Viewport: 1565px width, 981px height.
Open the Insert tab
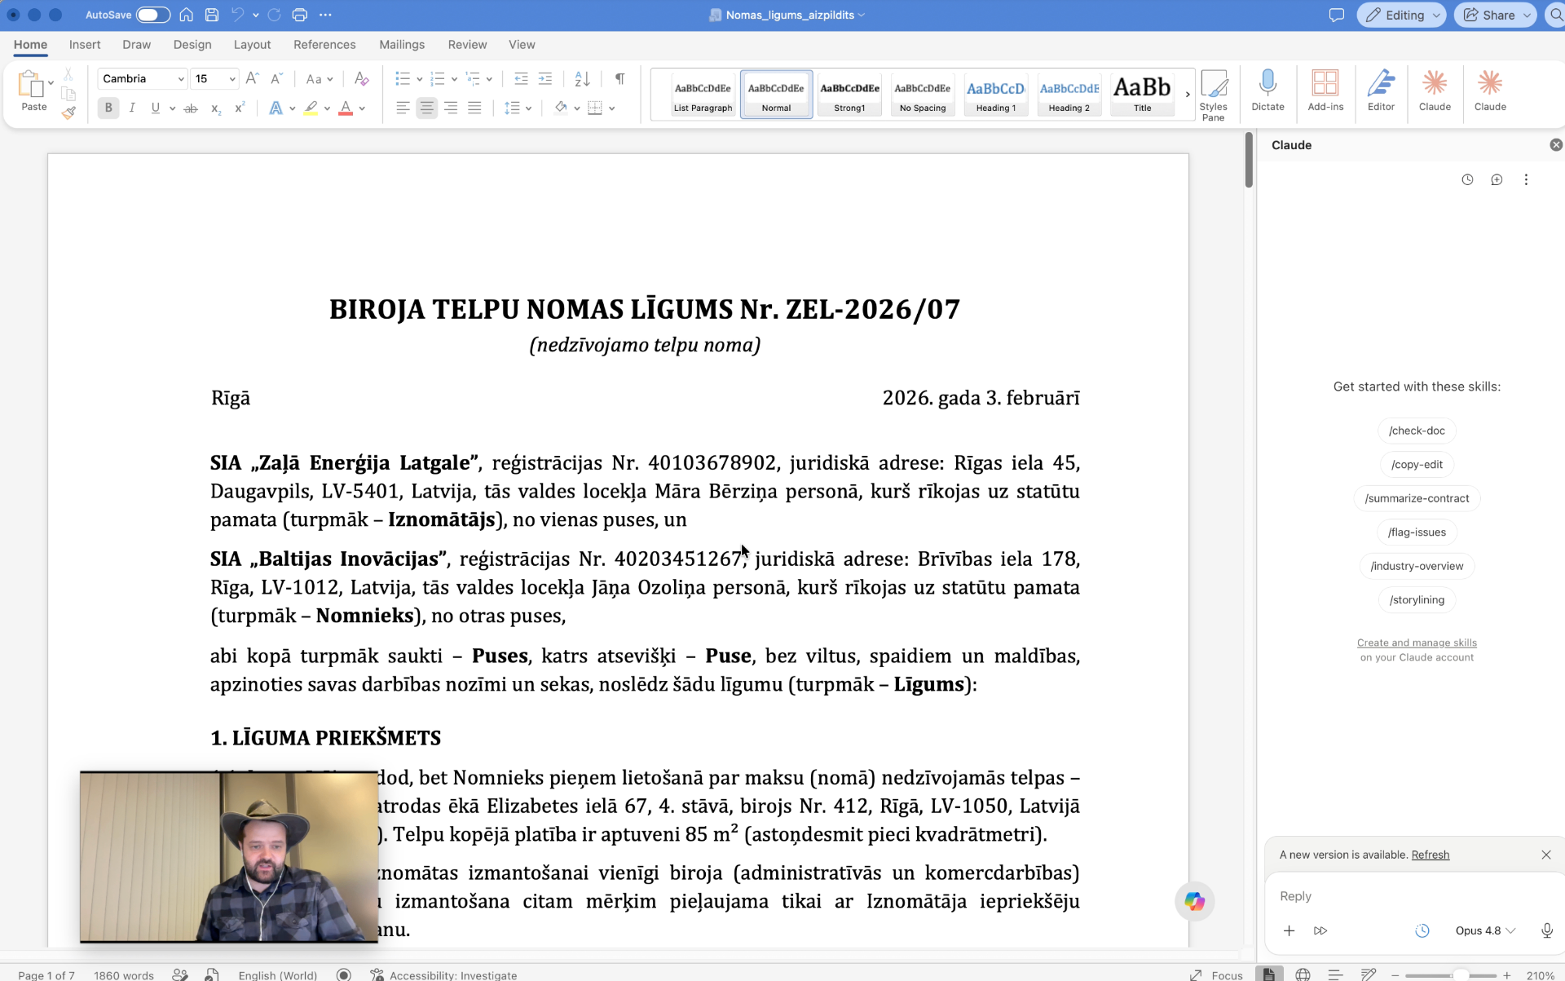point(85,45)
